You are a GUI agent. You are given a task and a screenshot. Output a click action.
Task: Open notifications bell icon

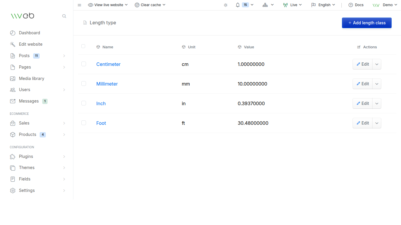tap(238, 5)
